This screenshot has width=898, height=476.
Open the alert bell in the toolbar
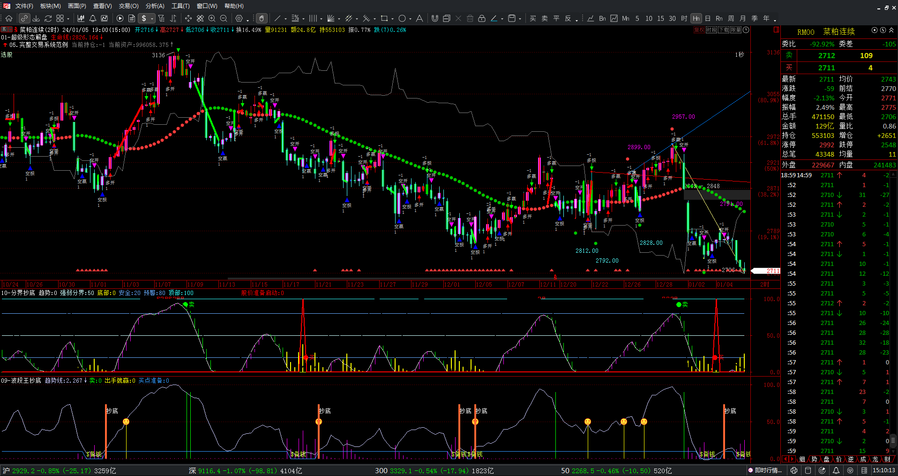click(93, 18)
